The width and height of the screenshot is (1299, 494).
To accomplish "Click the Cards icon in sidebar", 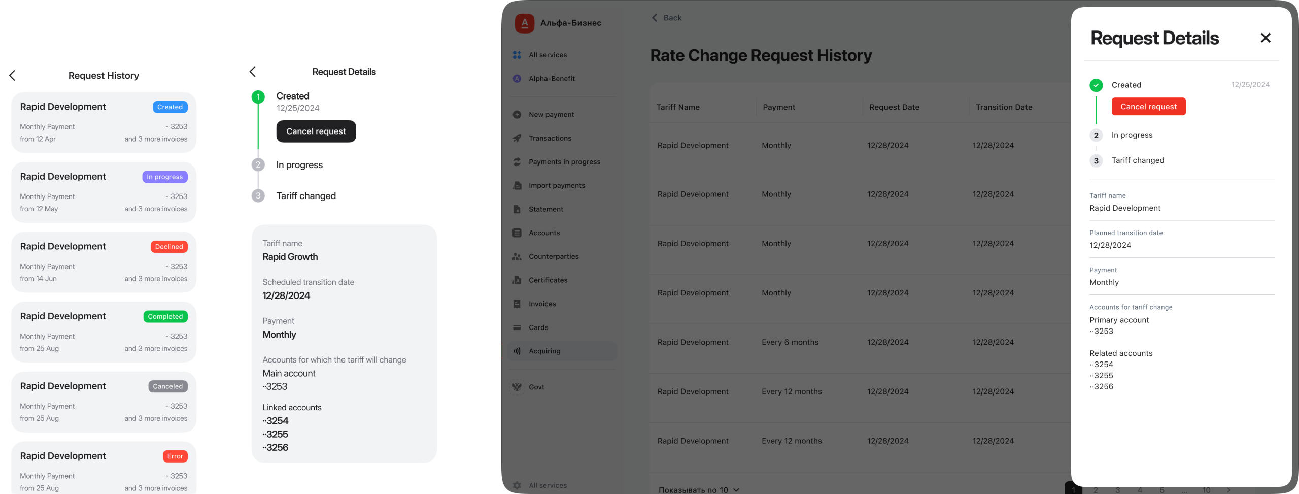I will 517,327.
